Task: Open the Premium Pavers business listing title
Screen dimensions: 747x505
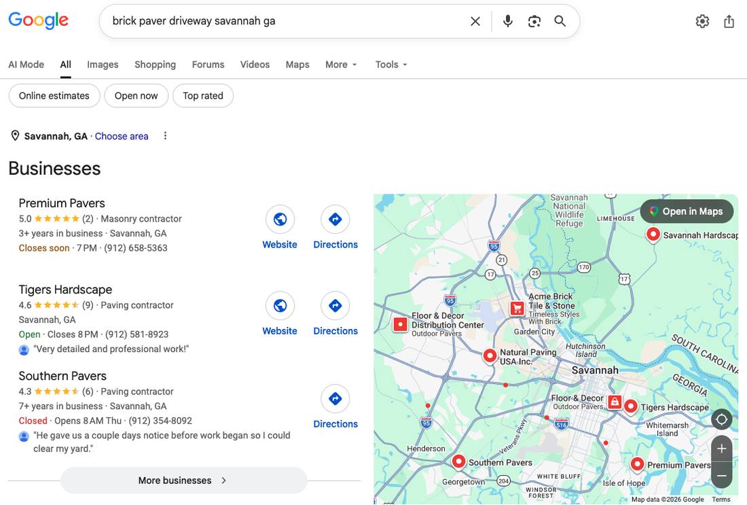Action: (x=62, y=203)
